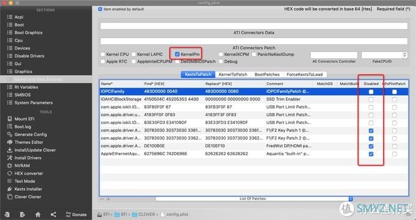This screenshot has width=416, height=220.
Task: Switch to the BootPatches tab
Action: 267,75
